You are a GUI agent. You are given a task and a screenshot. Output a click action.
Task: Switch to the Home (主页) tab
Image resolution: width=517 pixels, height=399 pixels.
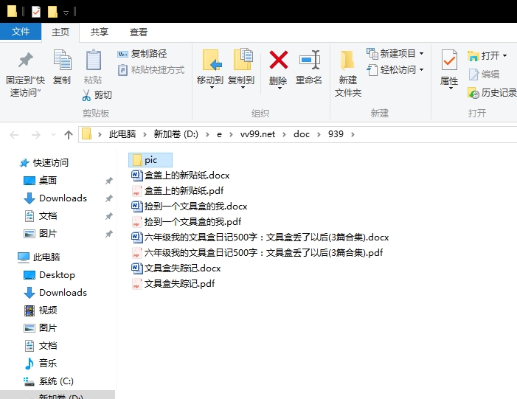(60, 32)
